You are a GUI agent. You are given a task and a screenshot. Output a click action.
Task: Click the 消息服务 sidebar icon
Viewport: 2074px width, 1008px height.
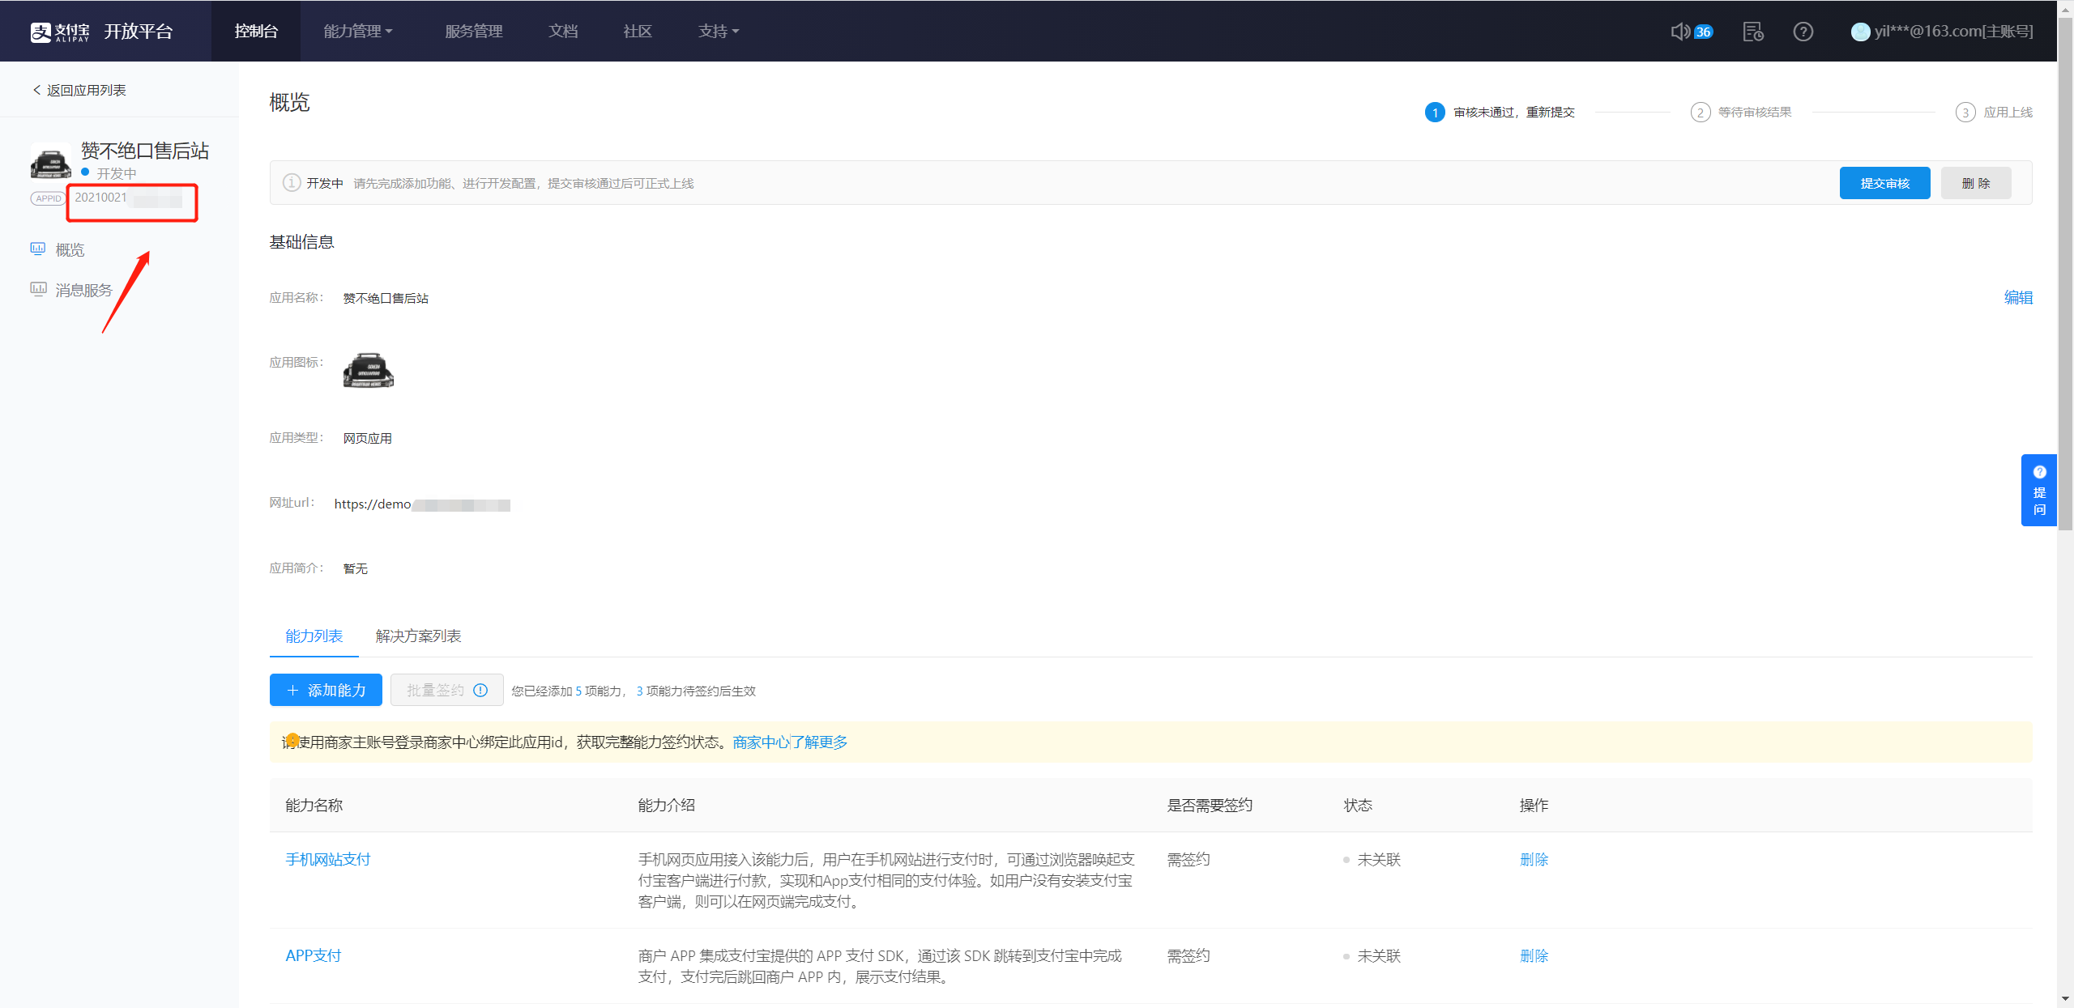37,289
